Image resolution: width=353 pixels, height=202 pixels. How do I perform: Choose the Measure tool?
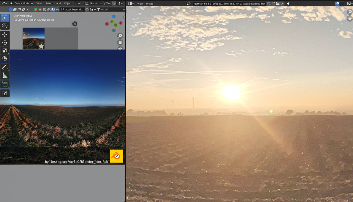tap(5, 75)
